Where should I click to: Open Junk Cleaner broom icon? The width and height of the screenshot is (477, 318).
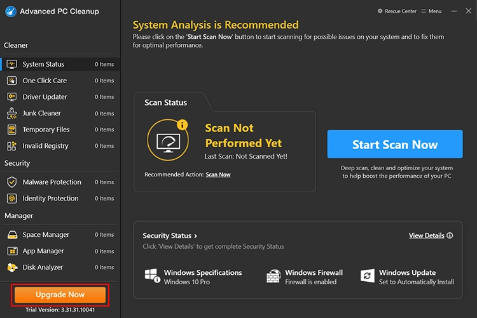[x=12, y=113]
